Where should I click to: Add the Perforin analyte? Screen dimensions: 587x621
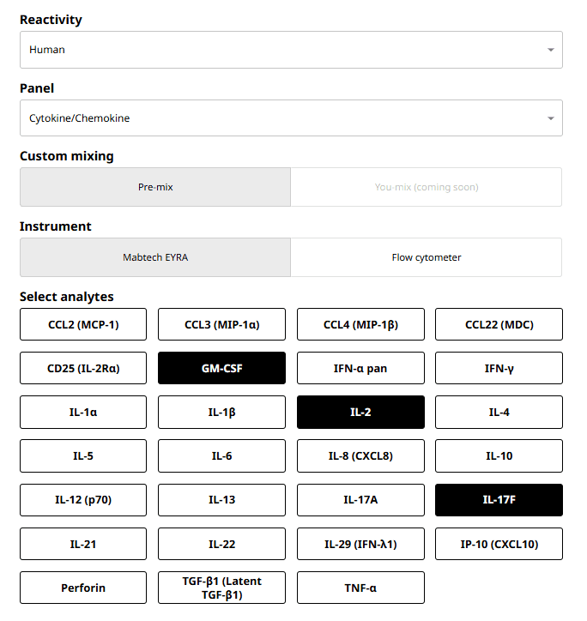coord(83,588)
